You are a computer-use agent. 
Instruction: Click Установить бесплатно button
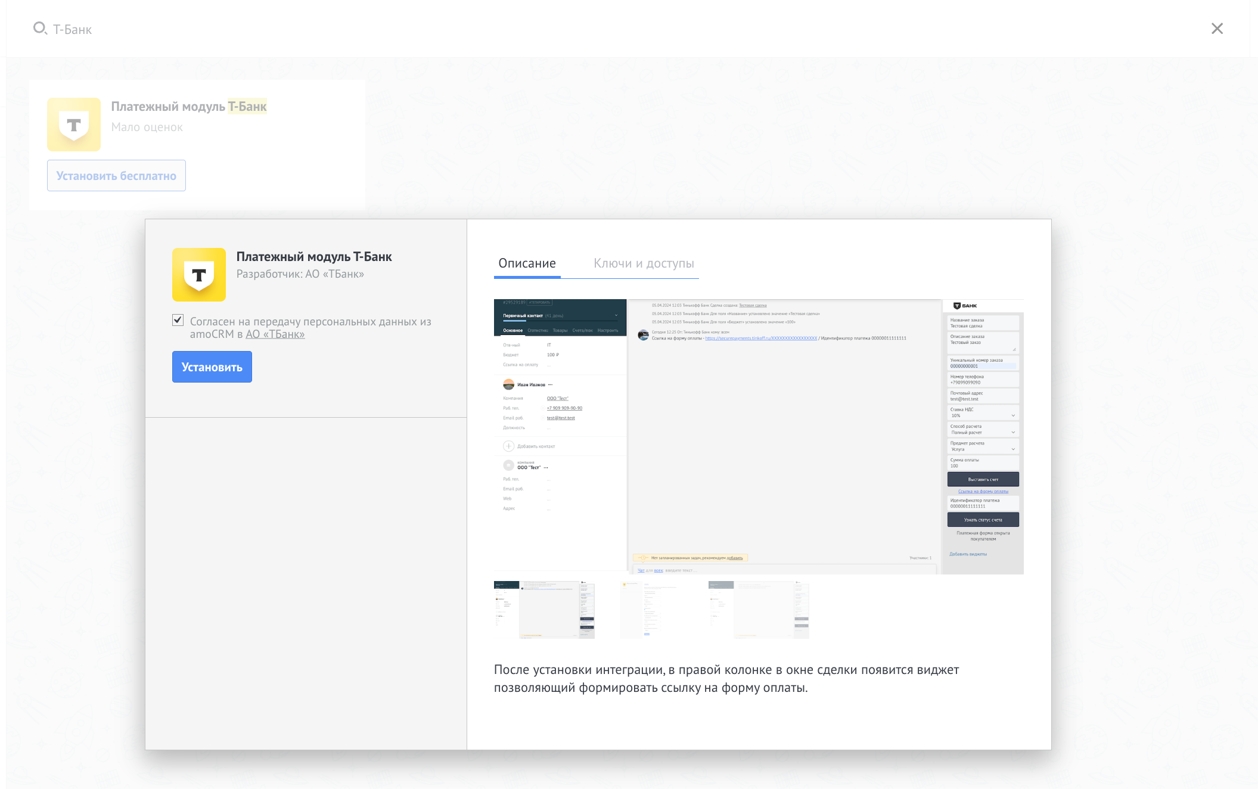tap(116, 176)
